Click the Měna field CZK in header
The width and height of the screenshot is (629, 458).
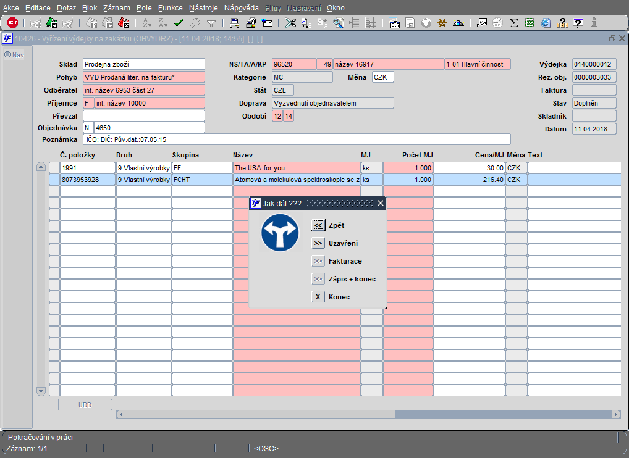(382, 77)
